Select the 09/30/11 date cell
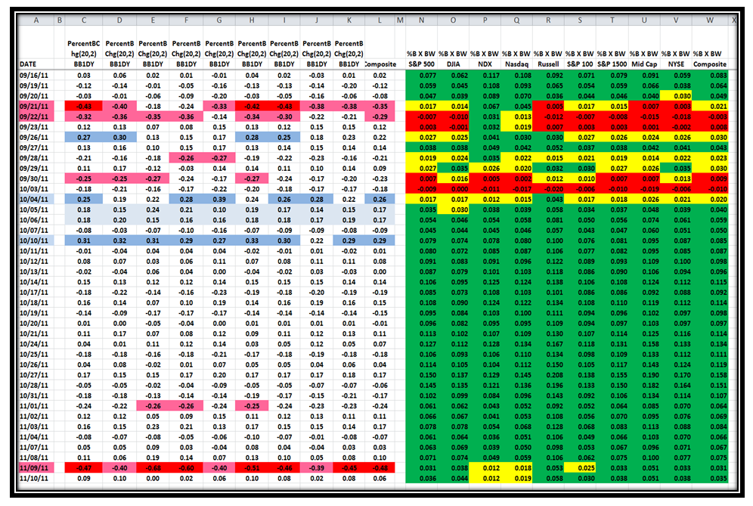The width and height of the screenshot is (753, 506). point(36,178)
